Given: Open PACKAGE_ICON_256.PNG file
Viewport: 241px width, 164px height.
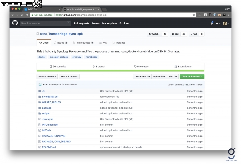Looking at the screenshot, I should (x=56, y=141).
